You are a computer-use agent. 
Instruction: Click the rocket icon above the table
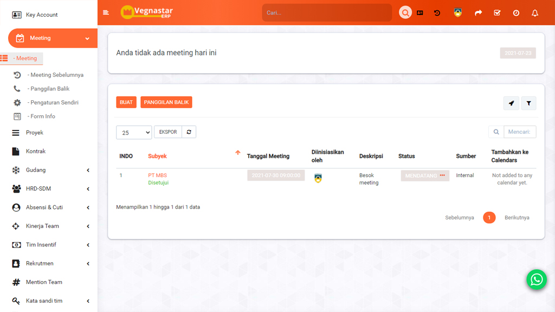pos(511,103)
